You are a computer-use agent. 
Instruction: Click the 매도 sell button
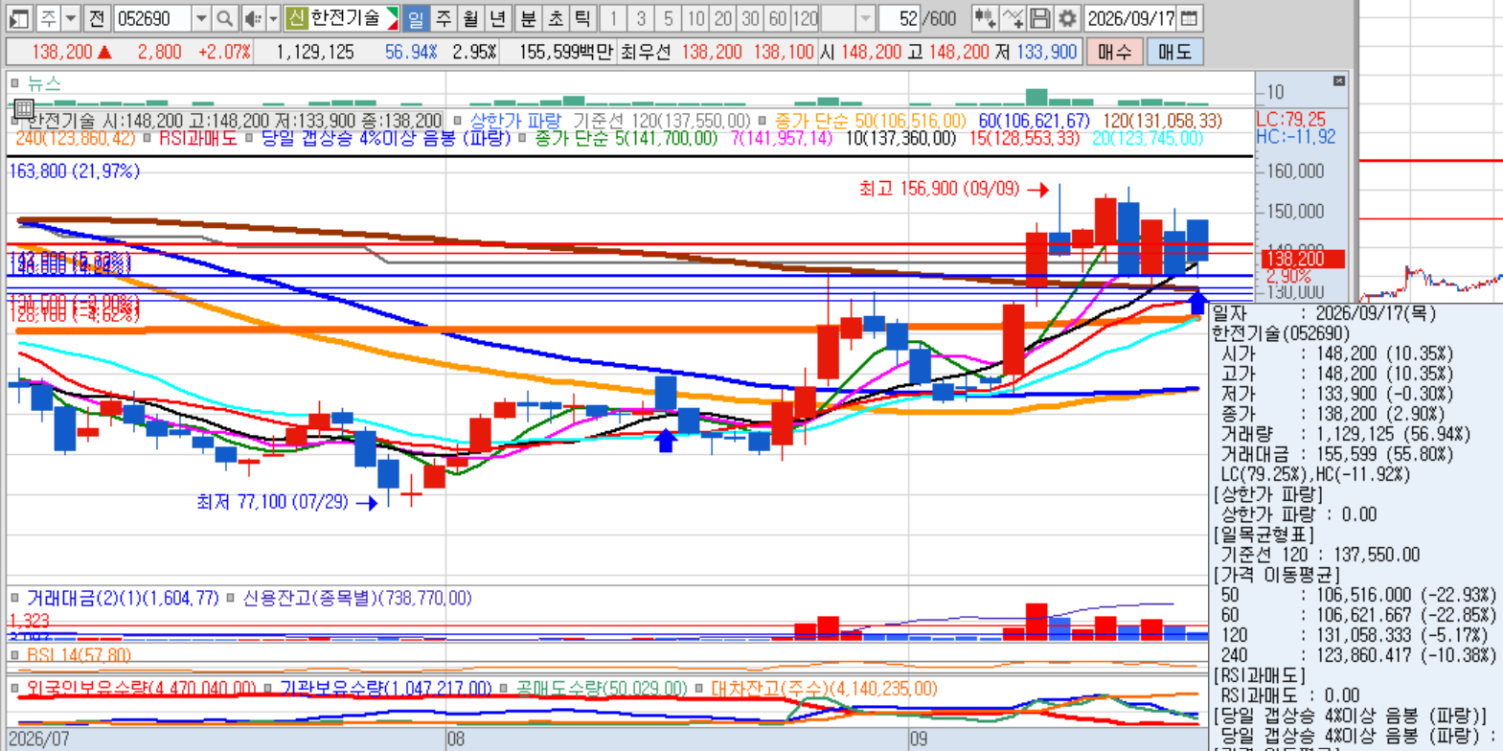coord(1175,52)
